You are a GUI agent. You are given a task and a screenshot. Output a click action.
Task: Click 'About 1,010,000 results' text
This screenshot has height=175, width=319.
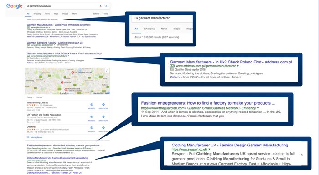point(42,19)
